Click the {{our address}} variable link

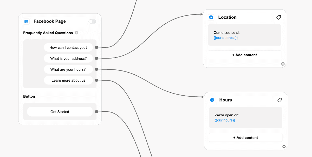[226, 38]
